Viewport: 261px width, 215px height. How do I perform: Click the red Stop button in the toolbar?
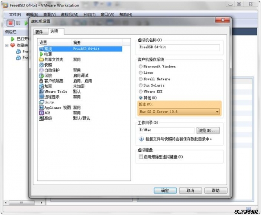coord(11,23)
